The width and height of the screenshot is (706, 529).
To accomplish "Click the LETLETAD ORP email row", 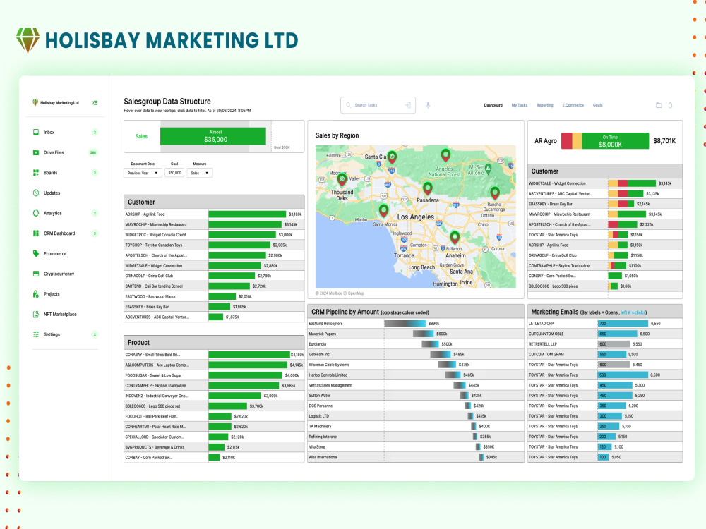I will [605, 324].
